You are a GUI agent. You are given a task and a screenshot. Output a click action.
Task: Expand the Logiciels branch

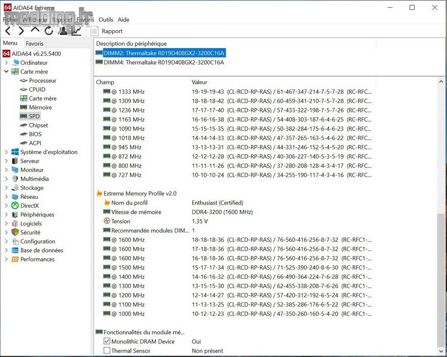tap(6, 223)
